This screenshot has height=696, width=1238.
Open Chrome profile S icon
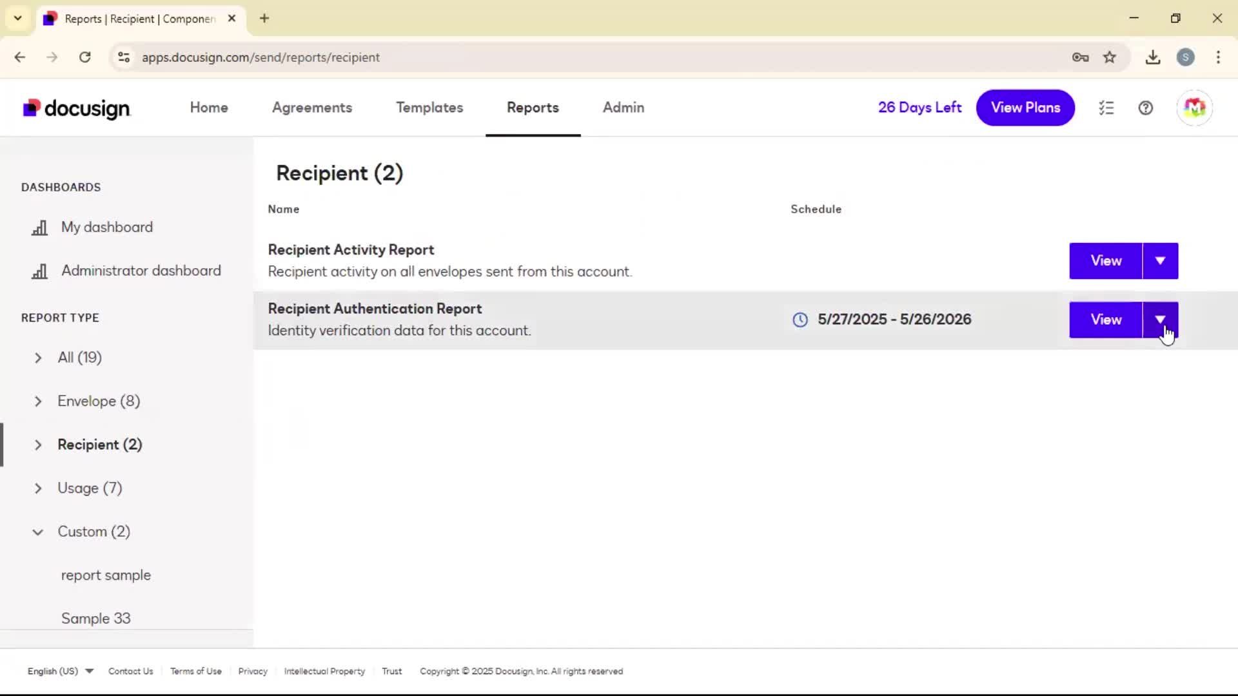(x=1186, y=57)
